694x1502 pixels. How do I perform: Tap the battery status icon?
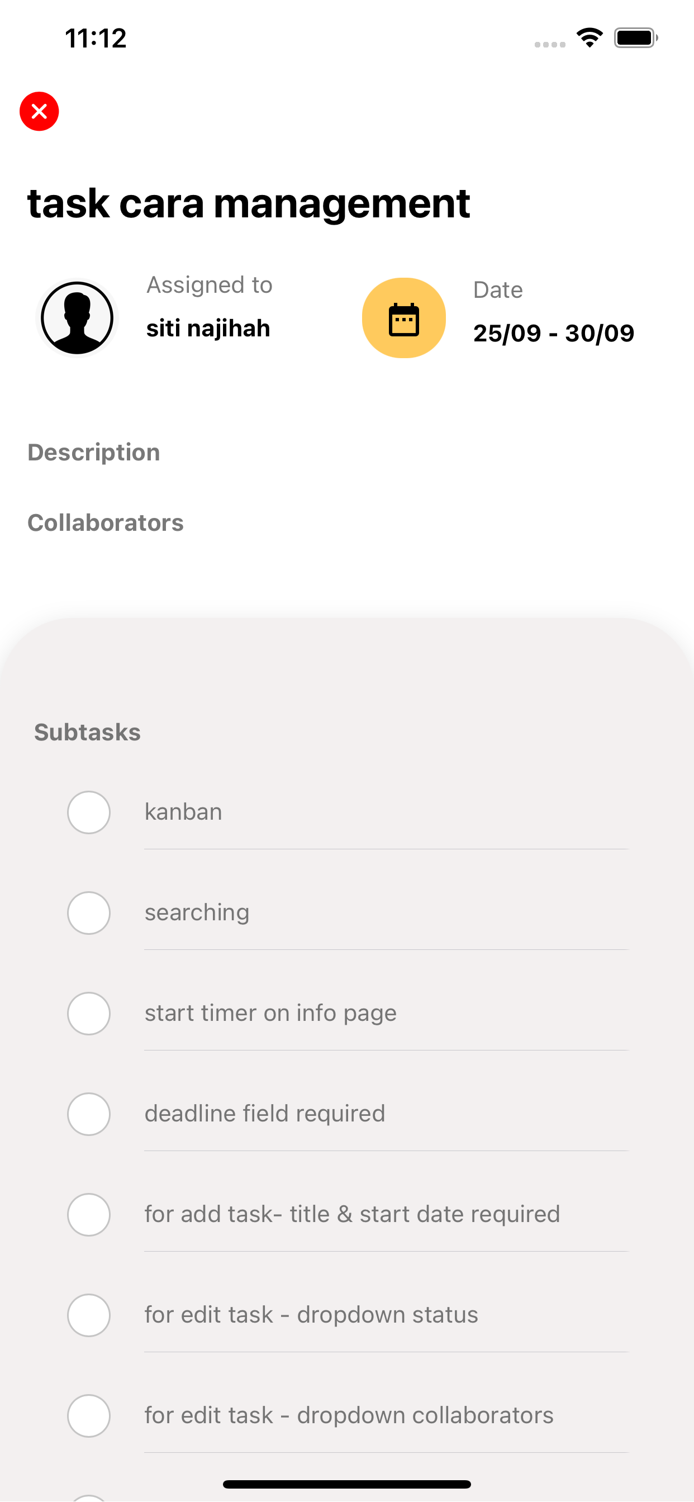(635, 38)
